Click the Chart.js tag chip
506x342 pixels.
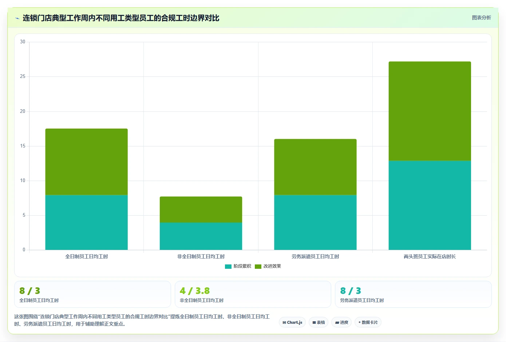pyautogui.click(x=292, y=322)
